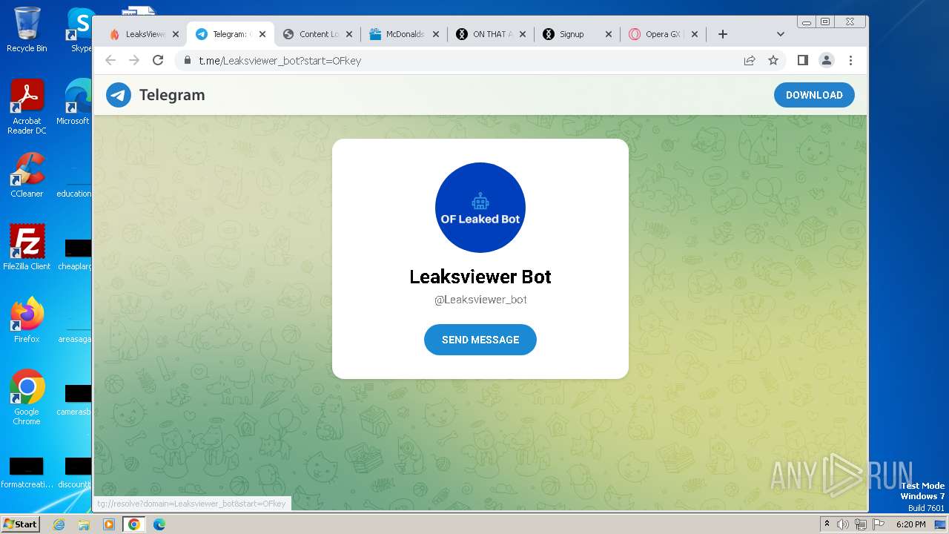Click the DOWNLOAD button in Telegram header
This screenshot has width=949, height=534.
tap(814, 95)
